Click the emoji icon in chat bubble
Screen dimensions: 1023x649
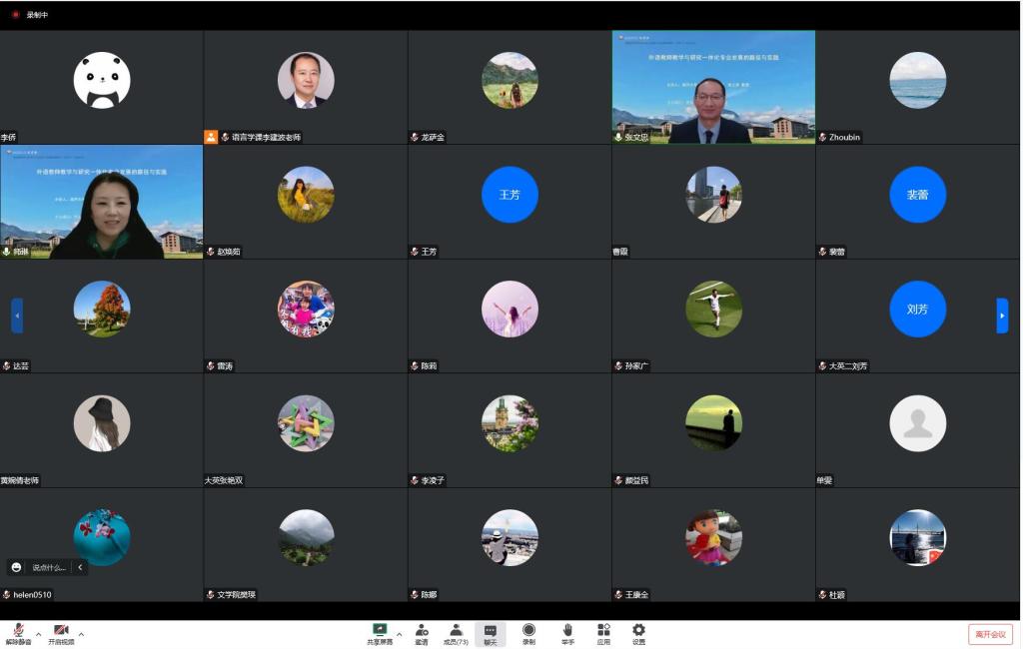coord(17,567)
